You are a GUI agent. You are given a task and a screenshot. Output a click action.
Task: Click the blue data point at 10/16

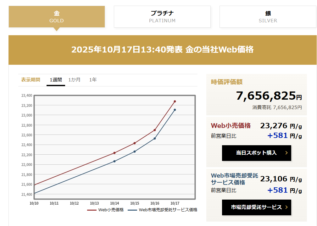pyautogui.click(x=155, y=138)
